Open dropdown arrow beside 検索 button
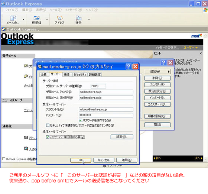 point(89,19)
